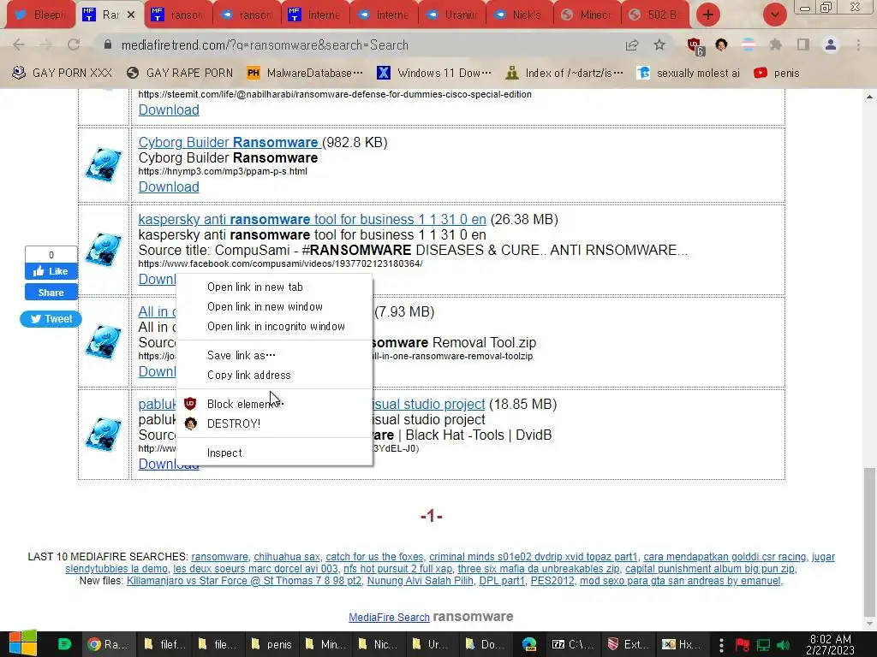
Task: Click the Twitter Tweet button
Action: (51, 318)
